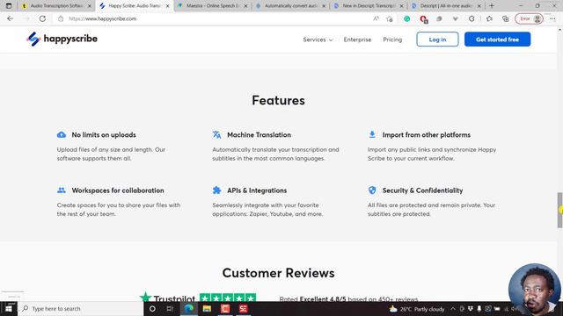The image size is (563, 316).
Task: Click Get started free button
Action: (497, 39)
